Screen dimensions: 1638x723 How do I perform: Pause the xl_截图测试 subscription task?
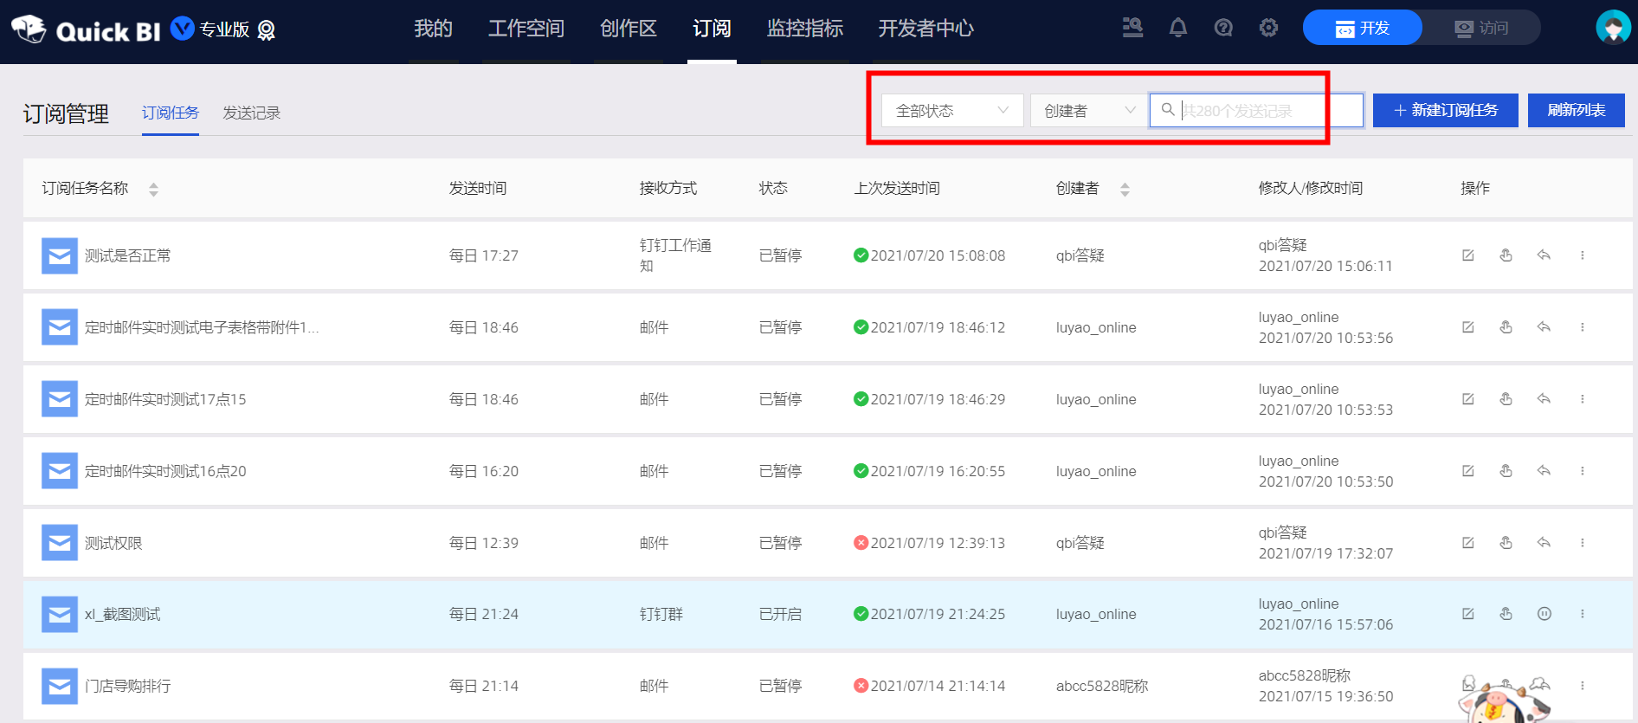(x=1544, y=614)
